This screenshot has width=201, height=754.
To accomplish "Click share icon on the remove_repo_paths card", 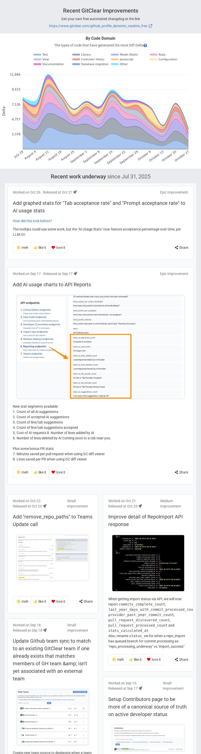I will tap(81, 601).
